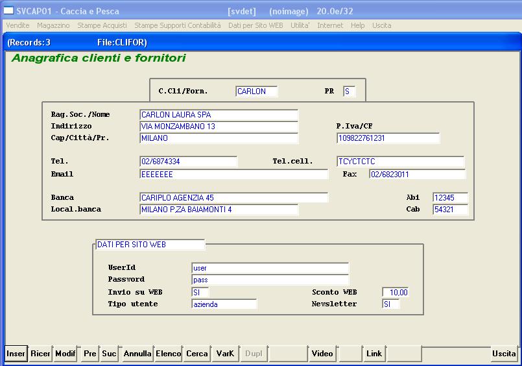Select Uscita in the menu bar

pos(381,25)
